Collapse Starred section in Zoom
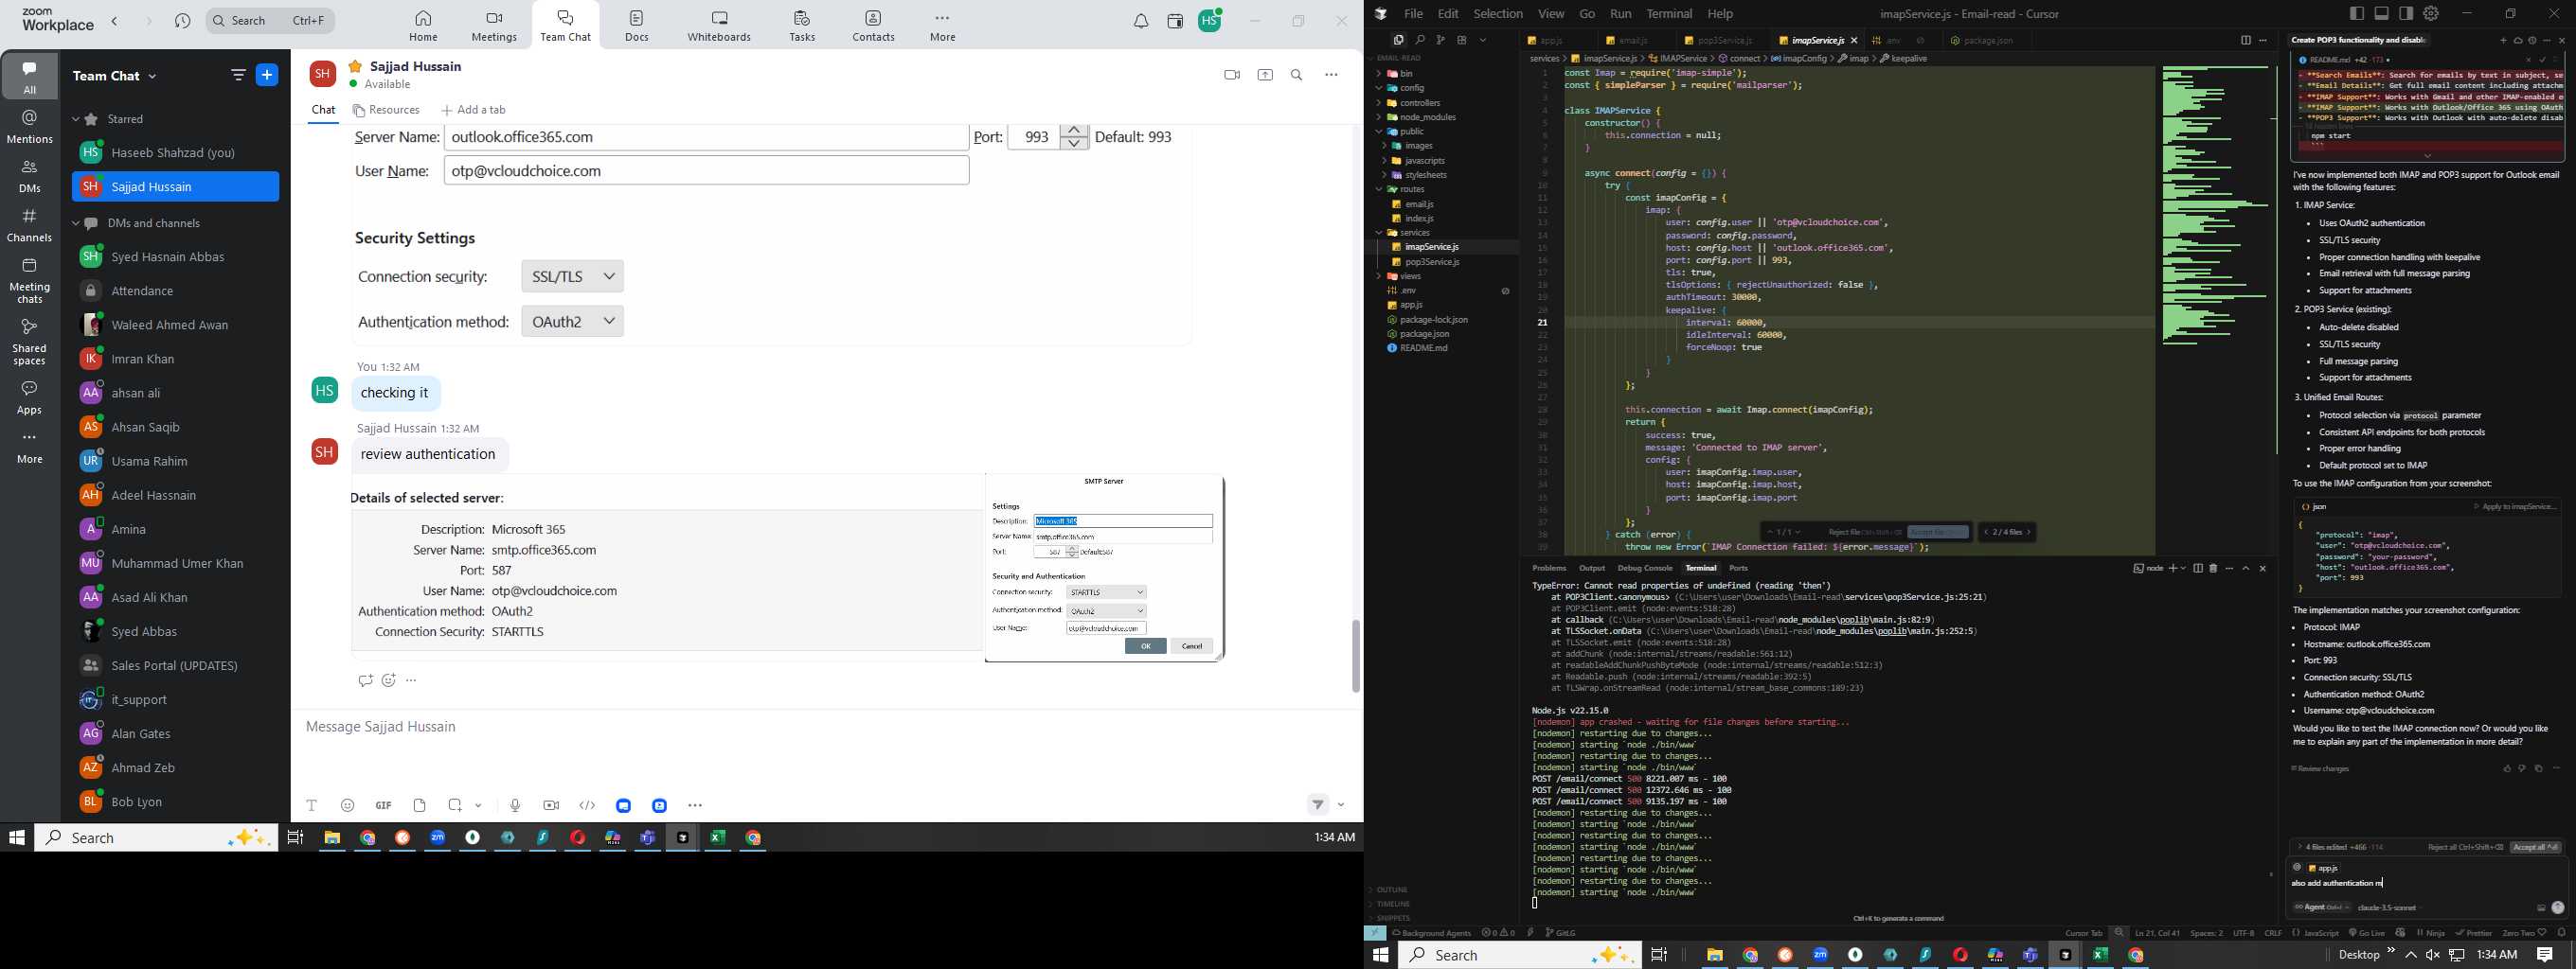The image size is (2576, 969). pos(76,119)
